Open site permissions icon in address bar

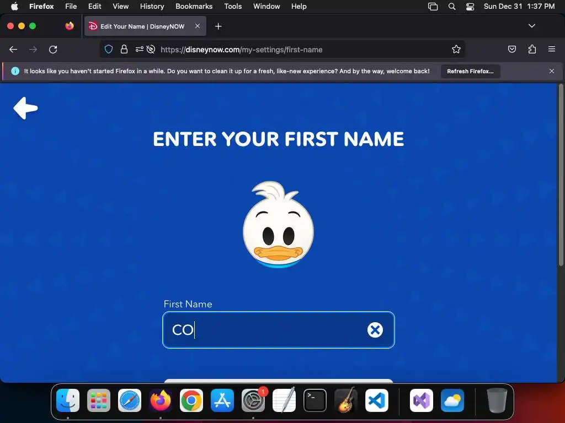tap(140, 49)
